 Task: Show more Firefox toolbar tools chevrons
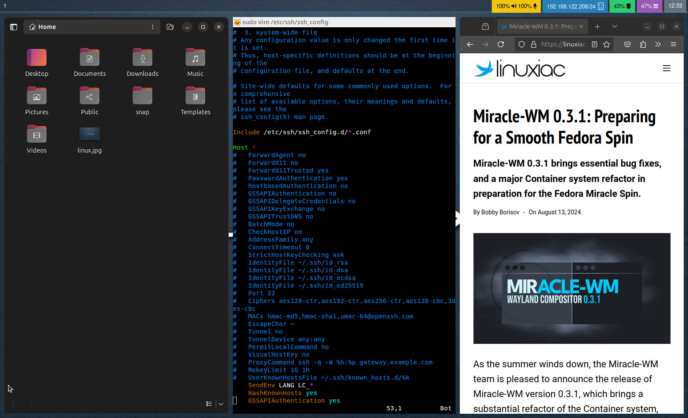point(658,44)
